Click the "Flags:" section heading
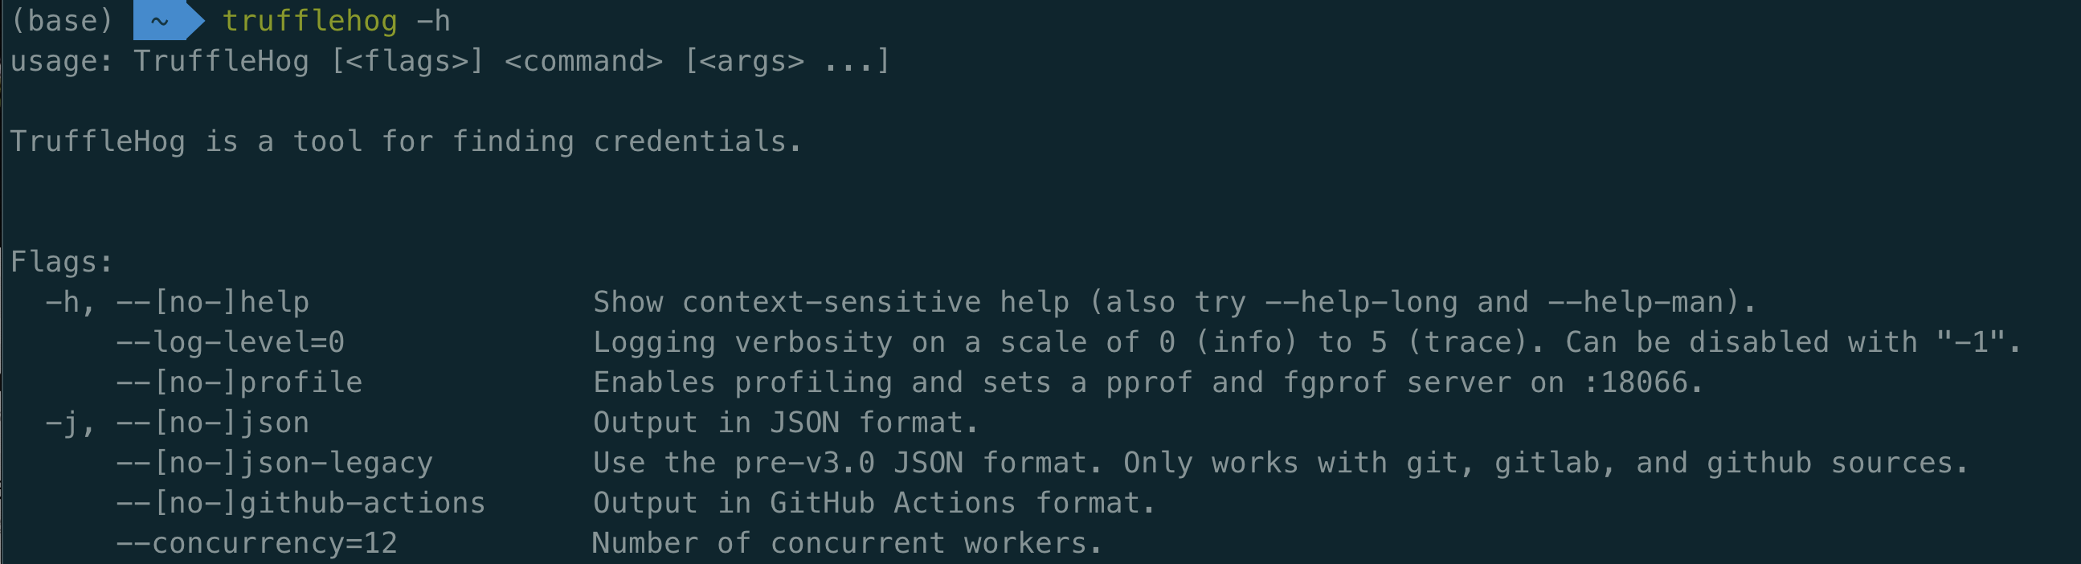 pyautogui.click(x=61, y=262)
